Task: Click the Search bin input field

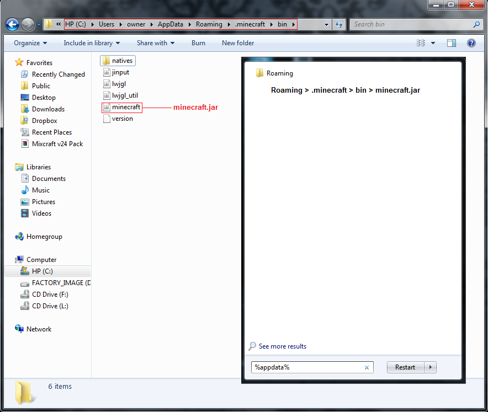Action: 414,24
